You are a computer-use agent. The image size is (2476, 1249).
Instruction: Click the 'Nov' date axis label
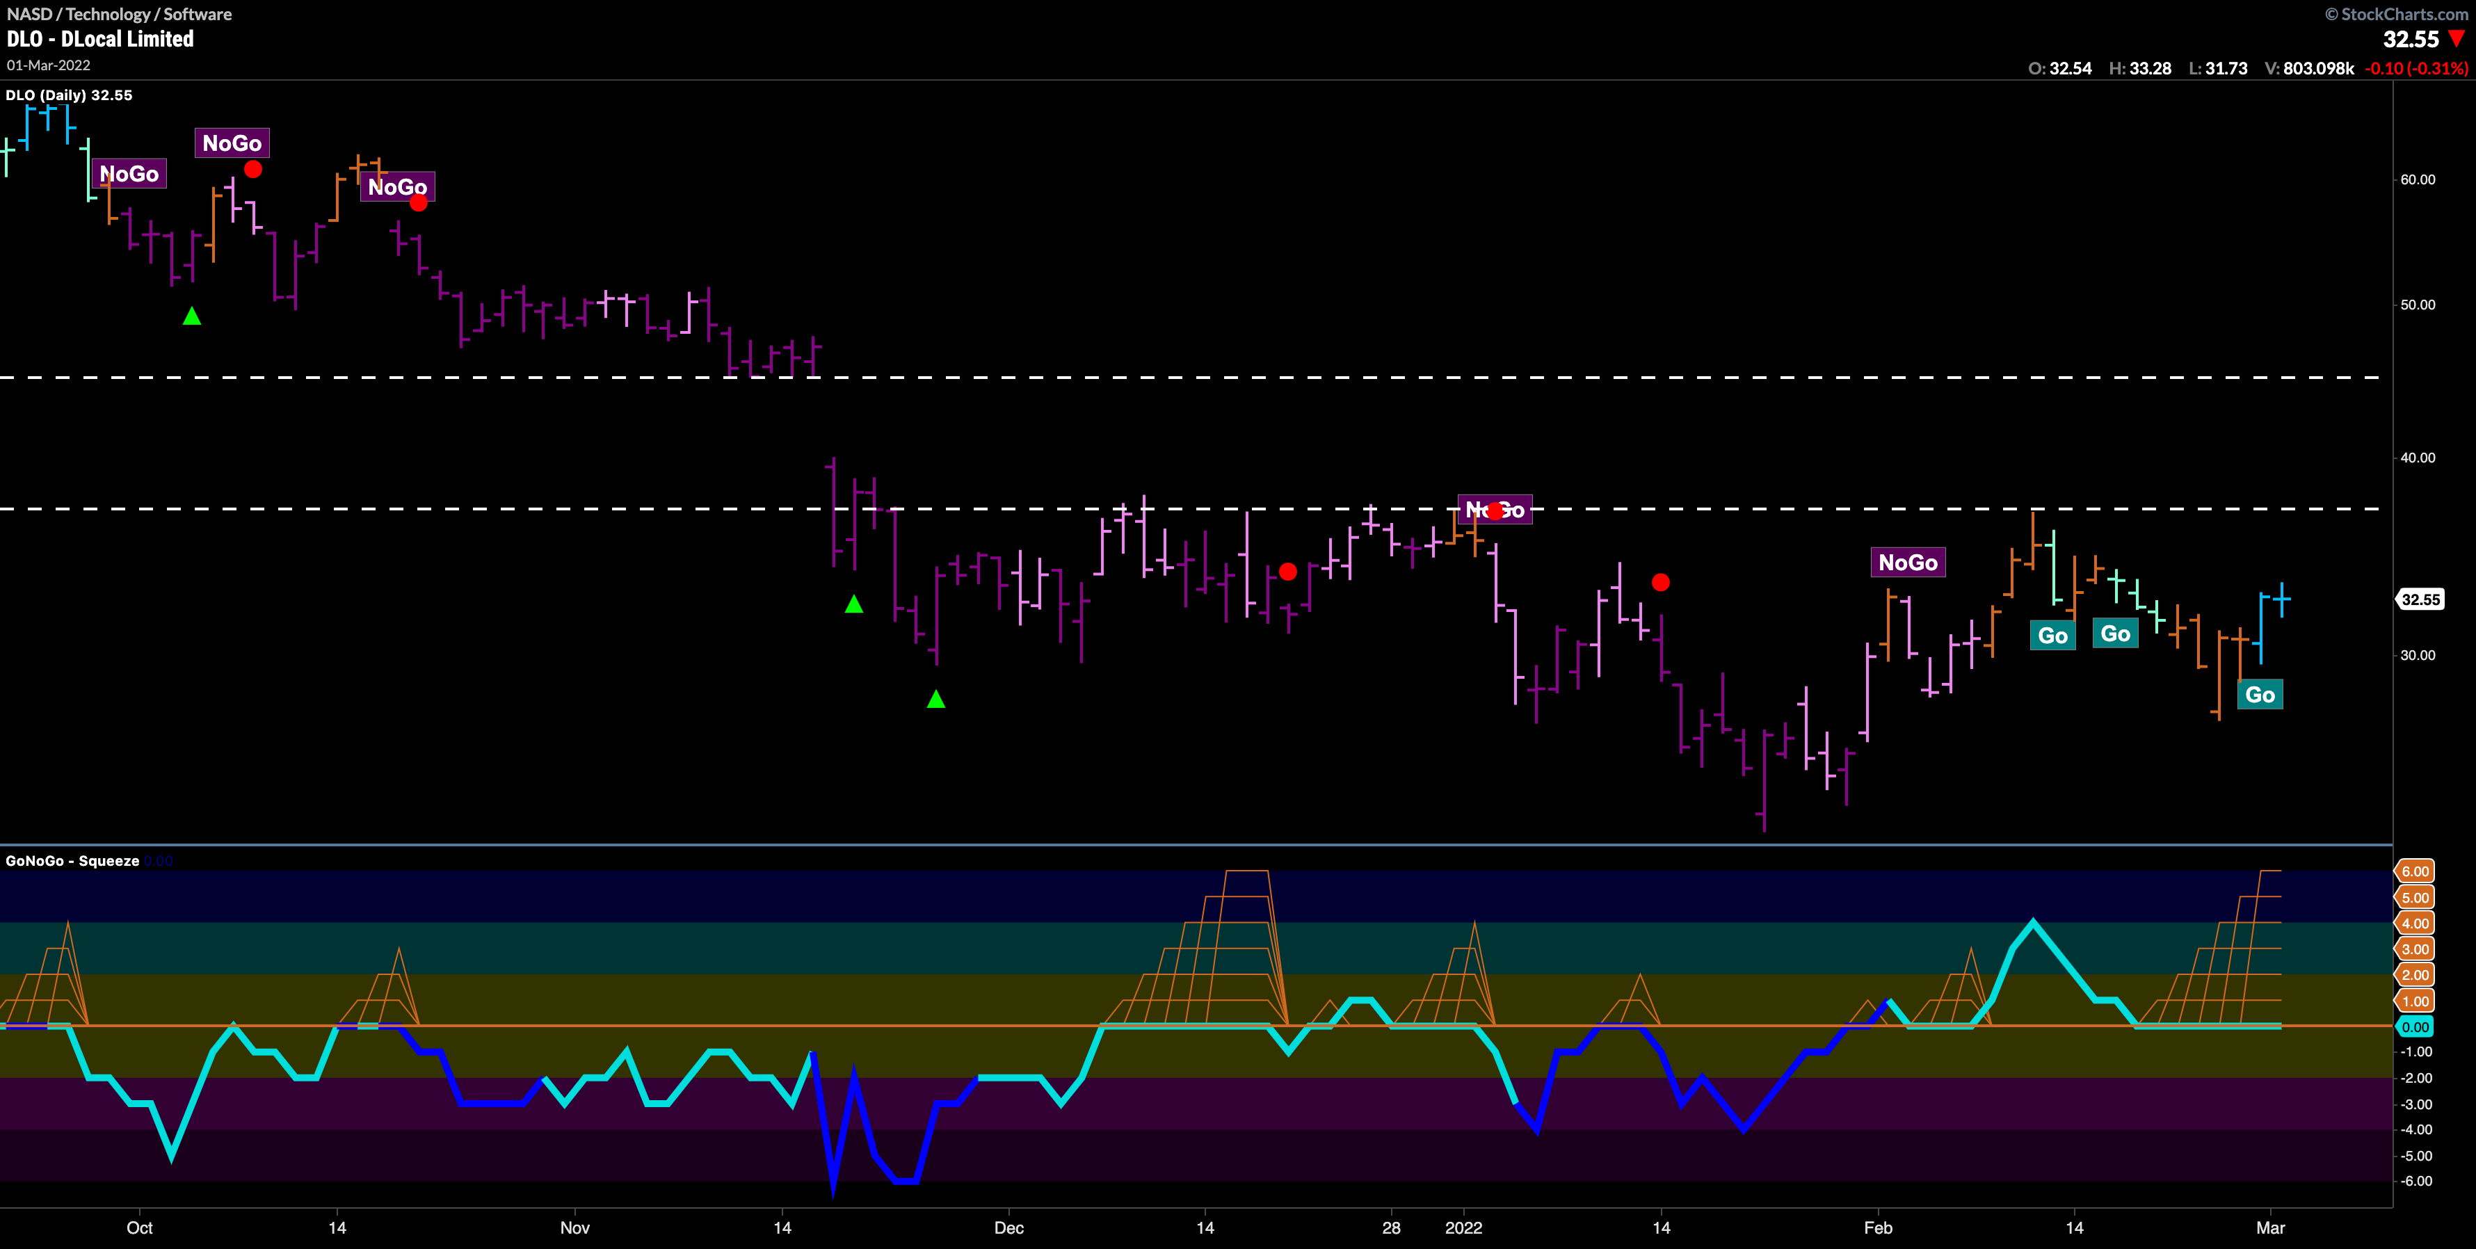click(x=574, y=1228)
